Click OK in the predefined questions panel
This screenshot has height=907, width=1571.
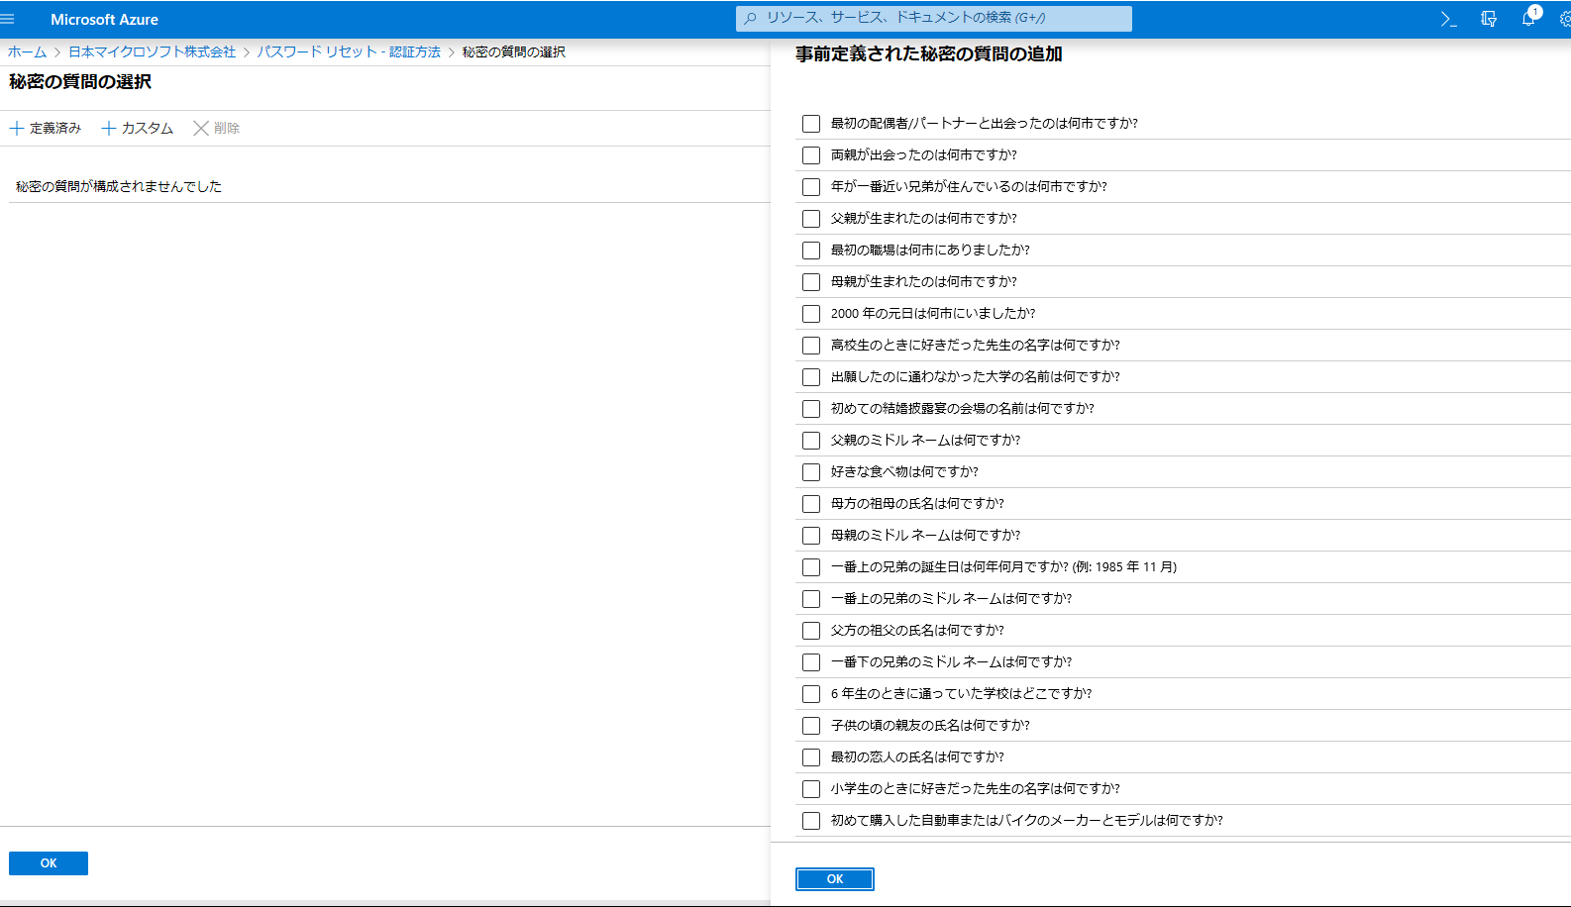(x=835, y=879)
